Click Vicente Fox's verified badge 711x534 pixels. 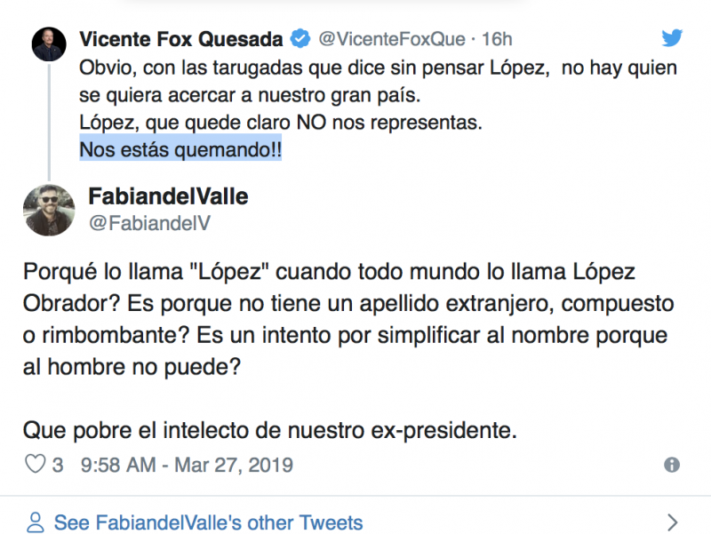coord(301,39)
